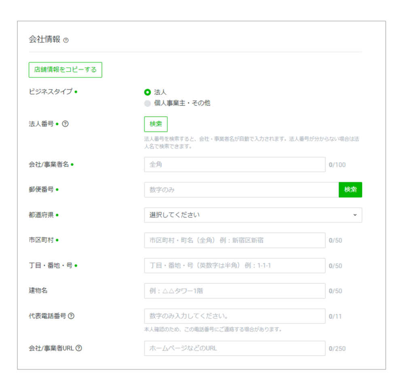The width and height of the screenshot is (414, 382).
Task: Open the 都道府県 dropdown list
Action: pyautogui.click(x=253, y=215)
